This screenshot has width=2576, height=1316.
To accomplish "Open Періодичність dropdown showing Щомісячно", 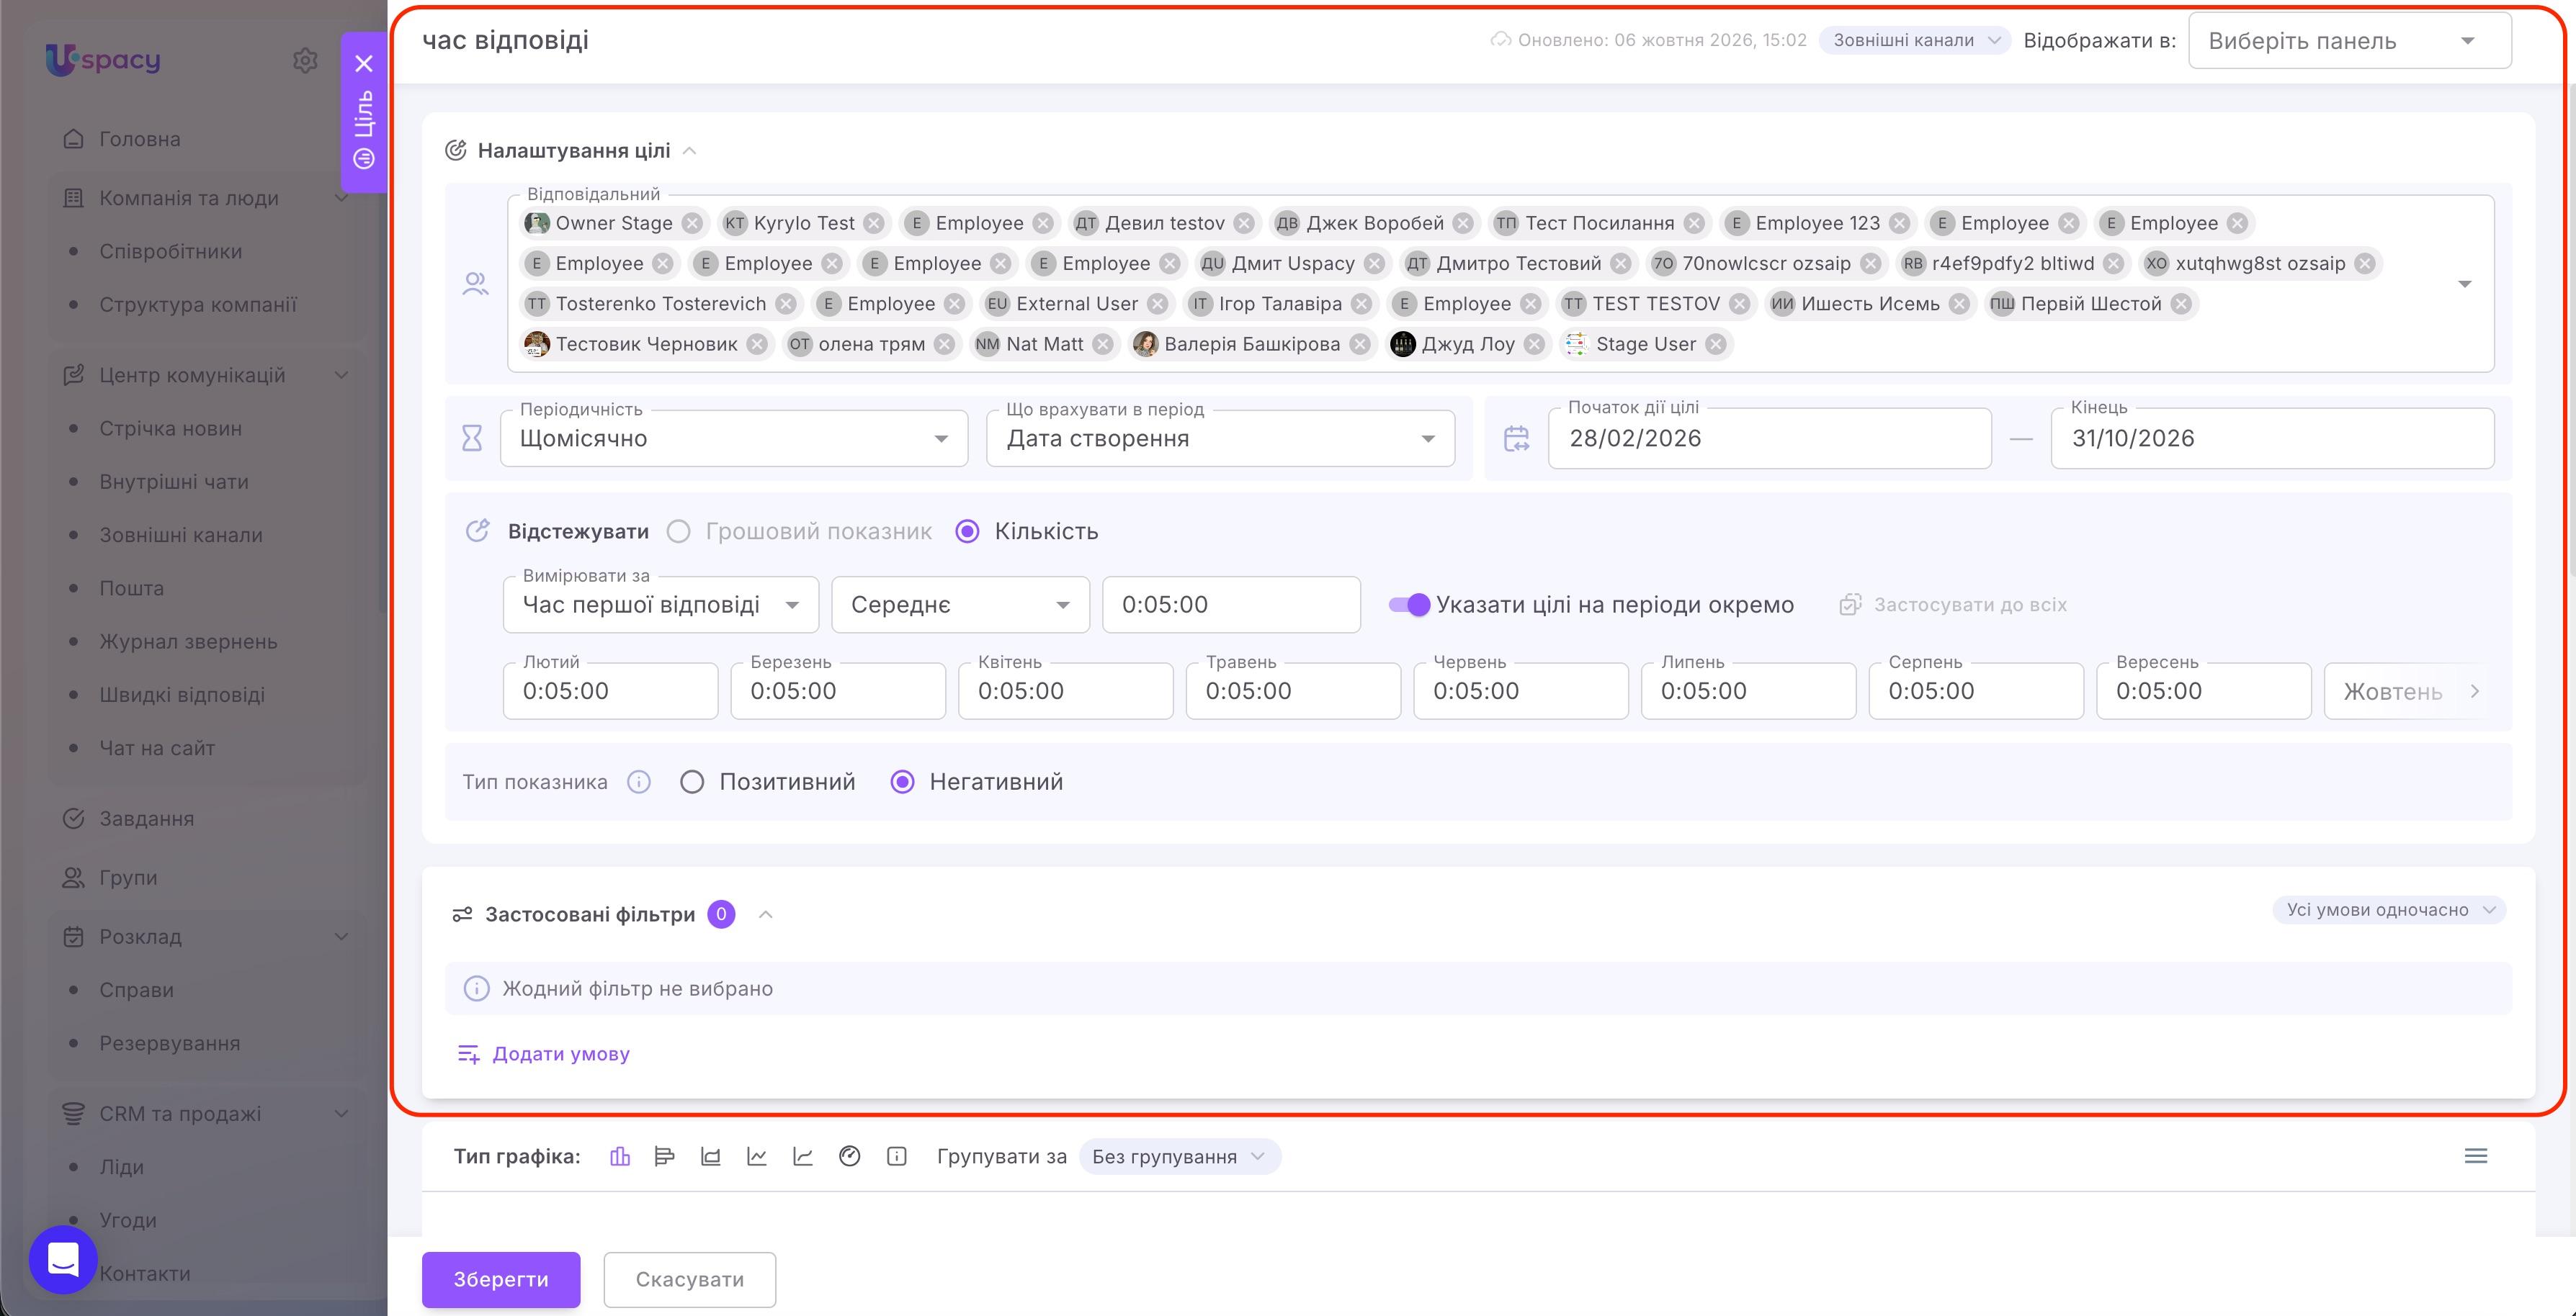I will click(x=734, y=438).
